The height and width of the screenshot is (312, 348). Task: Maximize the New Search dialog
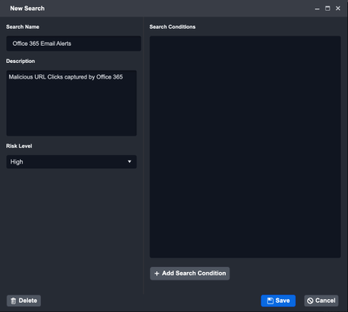pos(327,9)
